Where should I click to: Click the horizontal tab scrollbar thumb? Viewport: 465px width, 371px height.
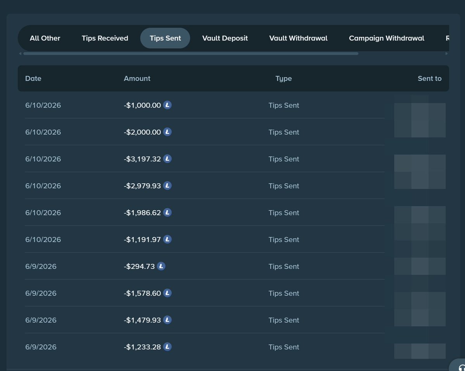click(x=191, y=54)
